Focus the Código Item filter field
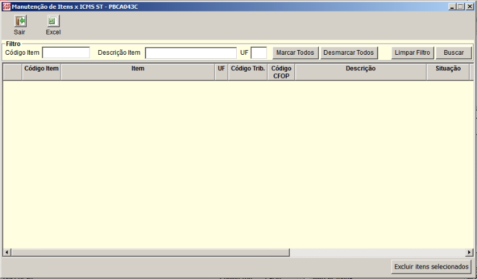Image resolution: width=477 pixels, height=279 pixels. click(x=66, y=52)
